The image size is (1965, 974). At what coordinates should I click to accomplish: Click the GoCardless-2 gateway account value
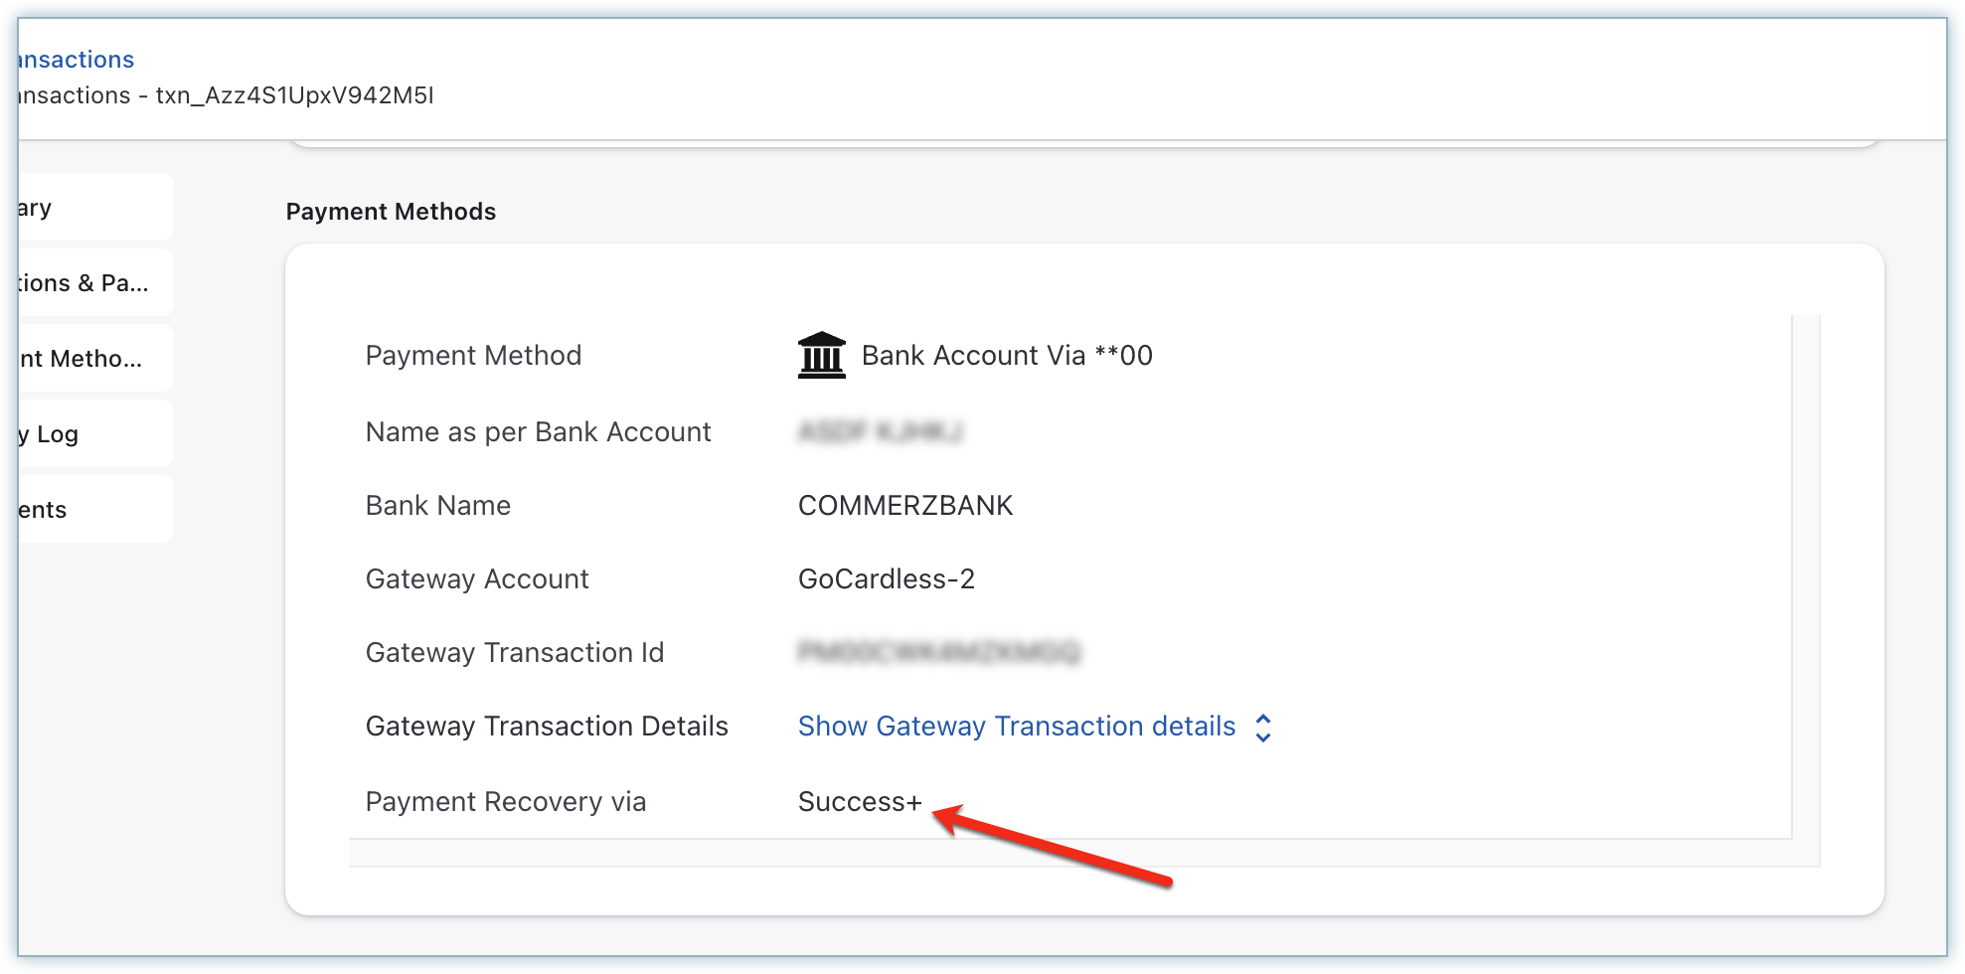tap(886, 579)
